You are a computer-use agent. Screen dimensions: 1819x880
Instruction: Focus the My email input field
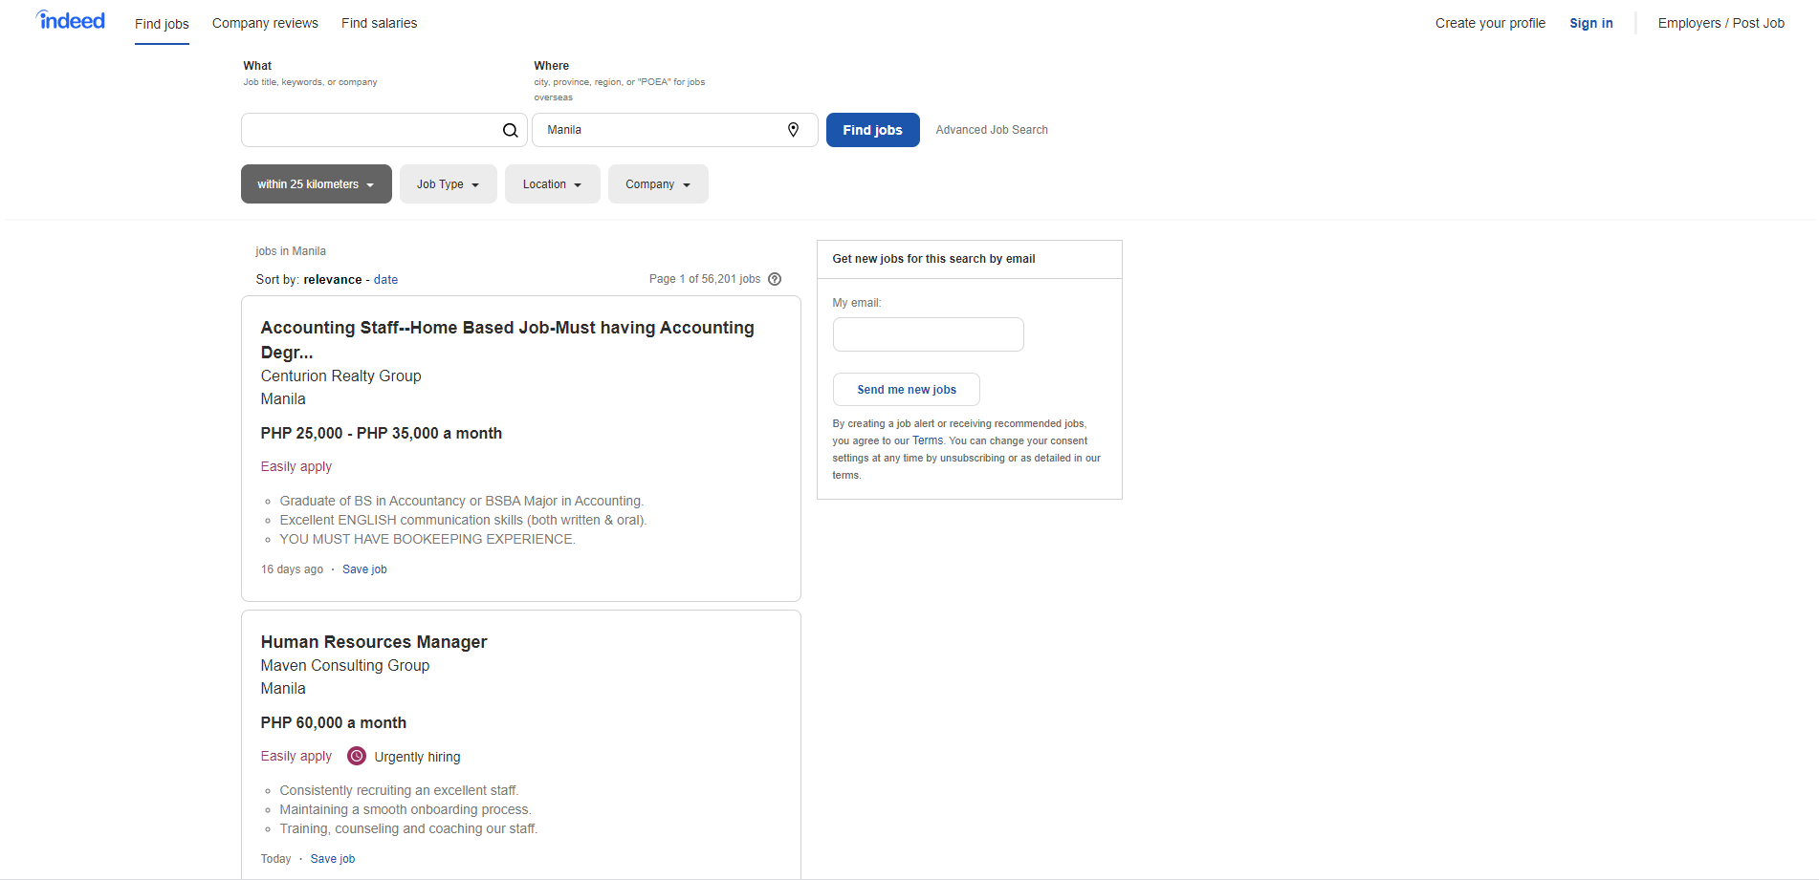coord(928,334)
